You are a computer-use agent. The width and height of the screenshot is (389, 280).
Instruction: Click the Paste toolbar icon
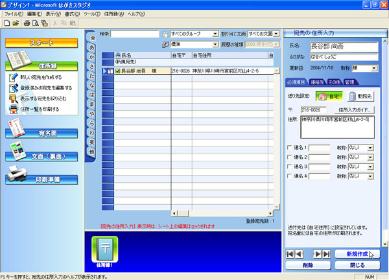(x=73, y=23)
